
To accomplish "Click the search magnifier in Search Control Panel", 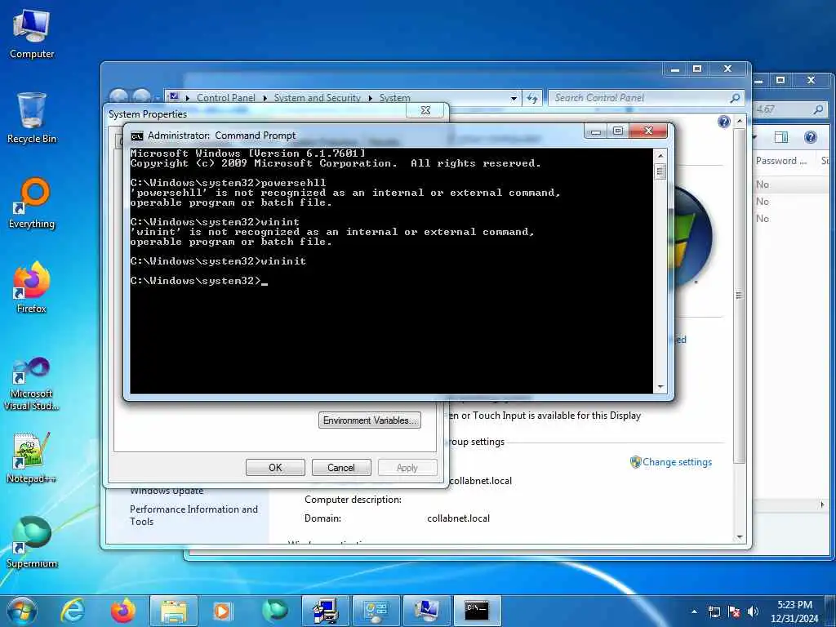I will [x=735, y=98].
